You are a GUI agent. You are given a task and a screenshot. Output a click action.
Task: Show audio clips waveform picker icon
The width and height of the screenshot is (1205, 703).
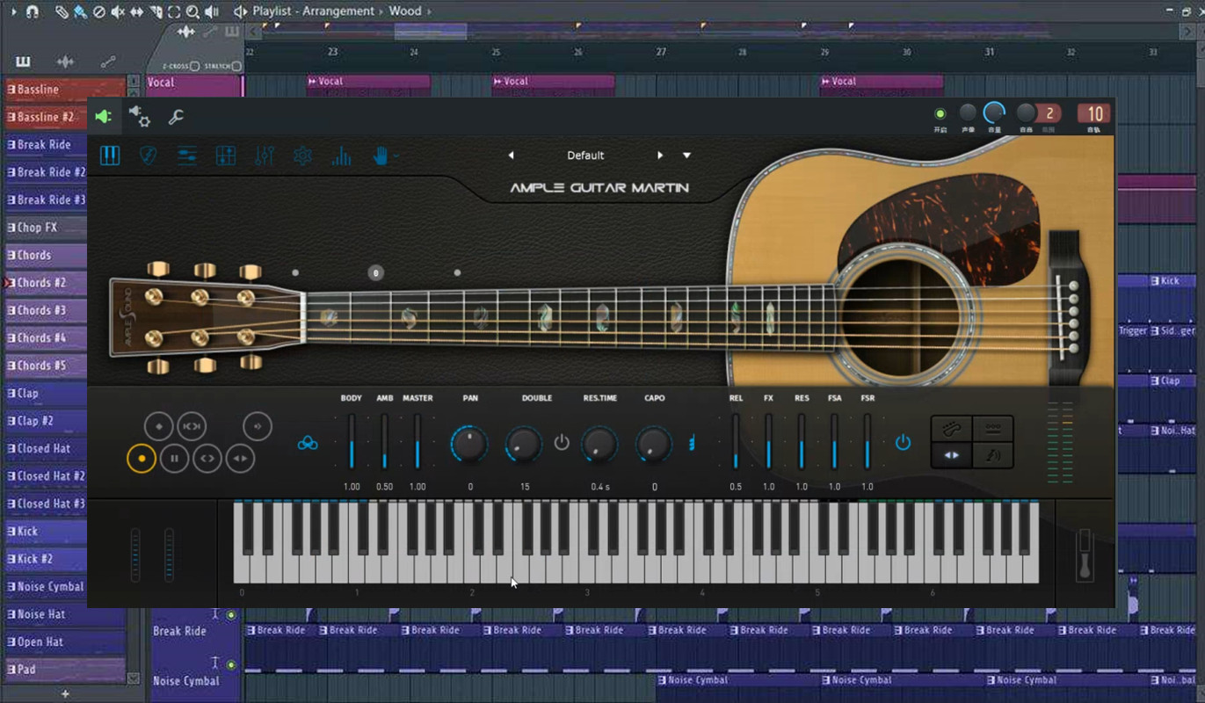click(x=65, y=62)
